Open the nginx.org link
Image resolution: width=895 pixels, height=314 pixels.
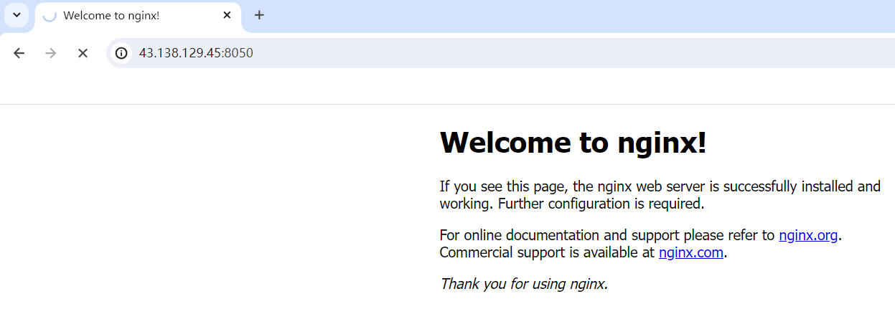[x=808, y=235]
